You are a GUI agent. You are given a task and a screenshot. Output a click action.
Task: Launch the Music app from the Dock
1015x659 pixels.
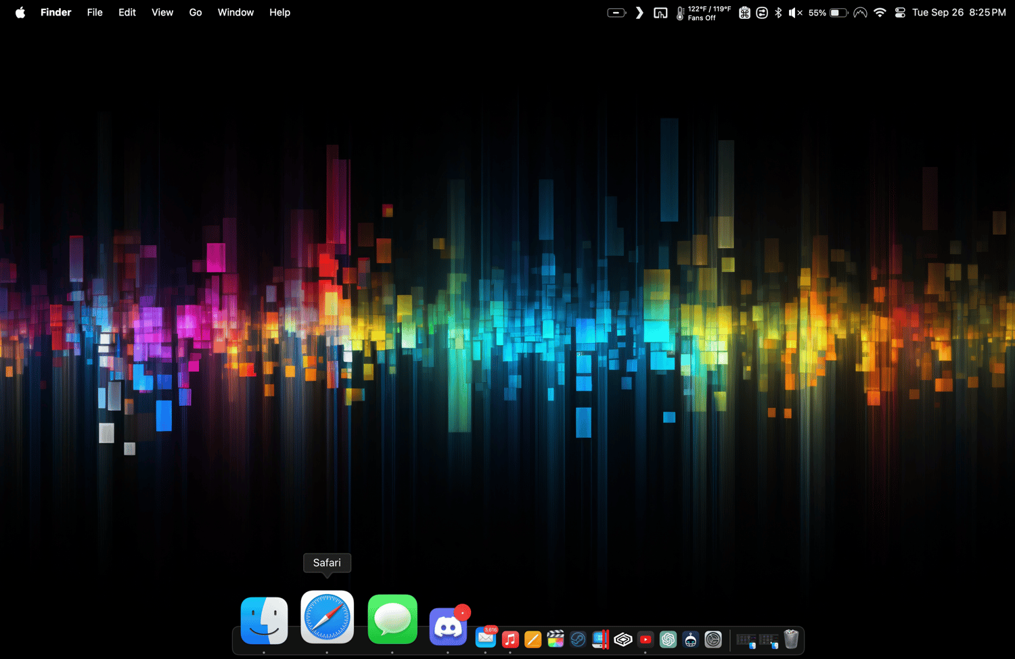tap(510, 639)
